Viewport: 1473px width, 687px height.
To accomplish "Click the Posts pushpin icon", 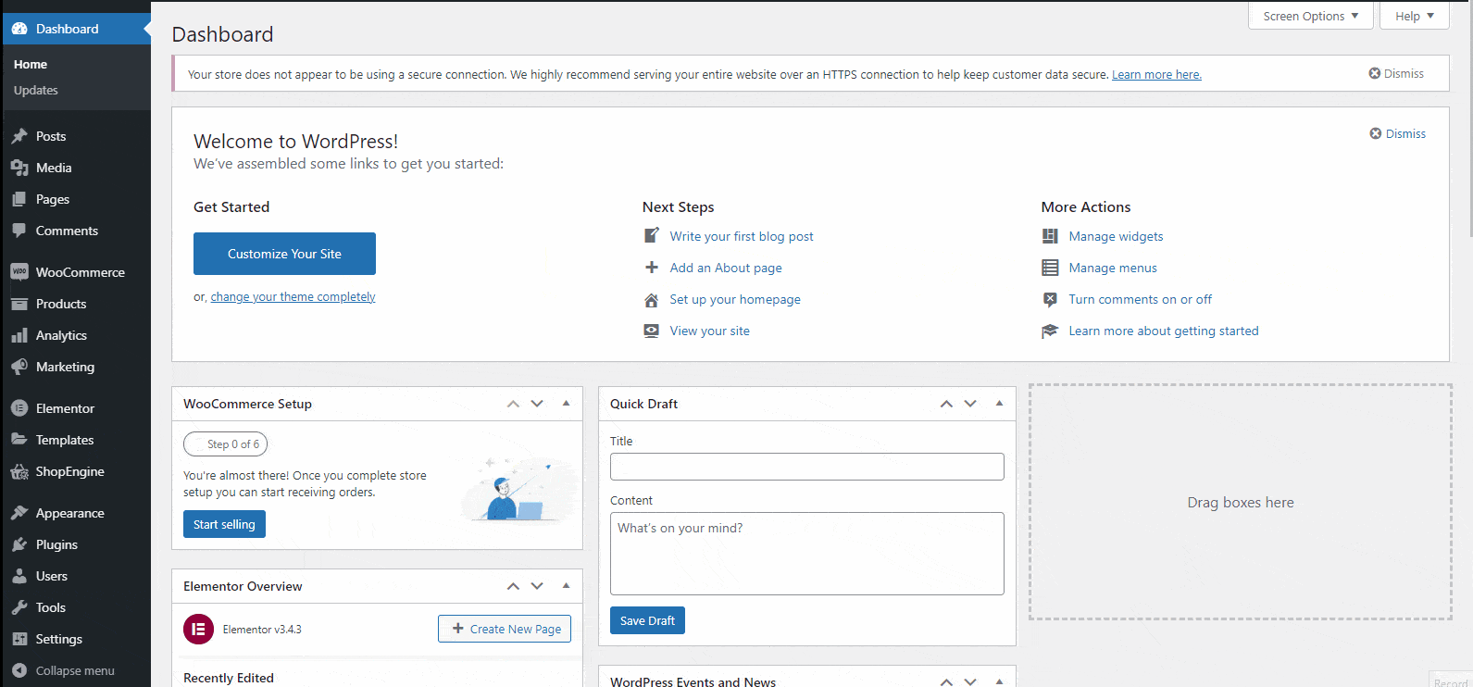I will tap(19, 136).
